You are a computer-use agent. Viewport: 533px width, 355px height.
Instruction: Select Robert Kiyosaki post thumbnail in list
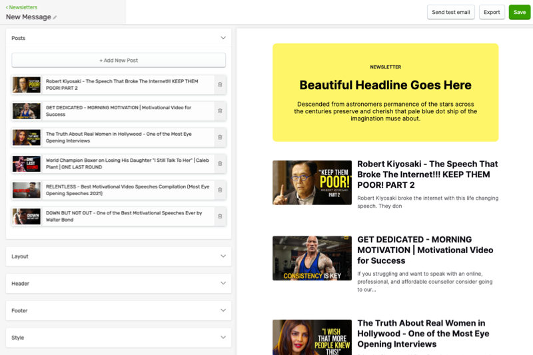pos(27,85)
